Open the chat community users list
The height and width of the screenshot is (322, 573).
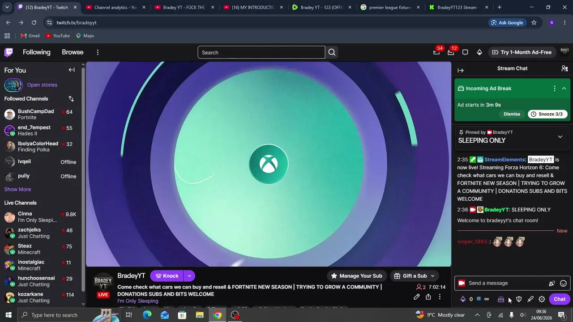pos(564,68)
